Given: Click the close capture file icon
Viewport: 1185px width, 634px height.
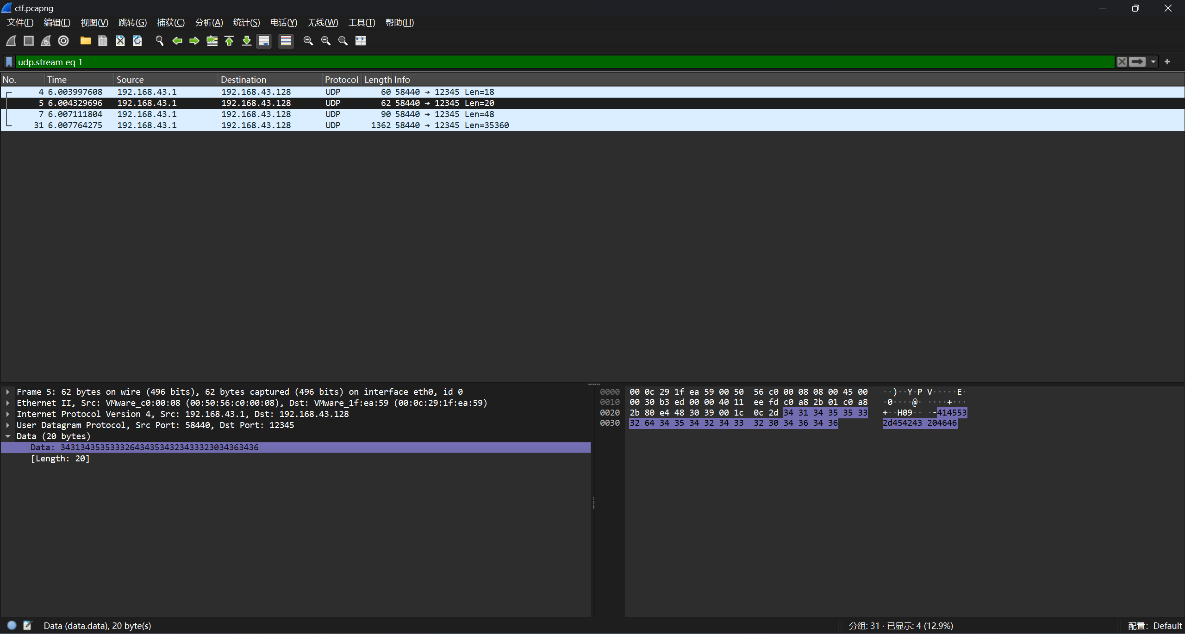Looking at the screenshot, I should (x=120, y=41).
